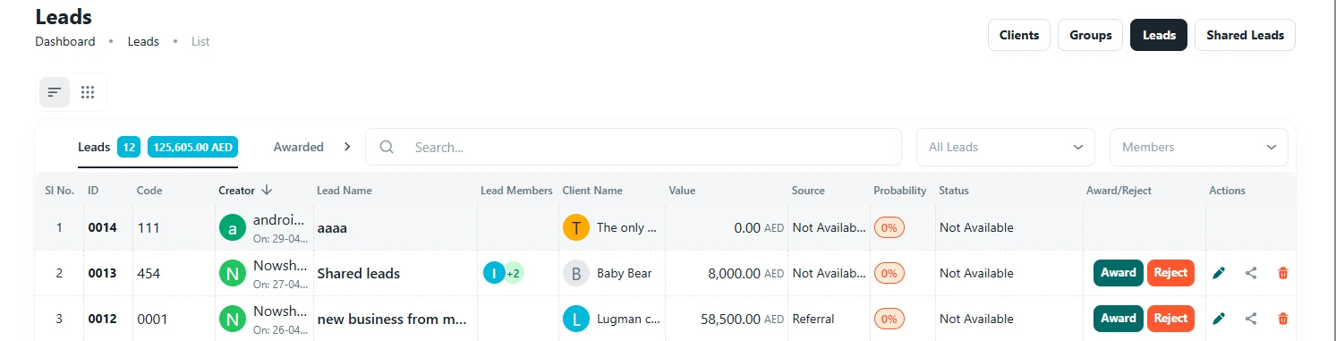Show next tabs with right chevron
Image resolution: width=1336 pixels, height=341 pixels.
[x=347, y=147]
